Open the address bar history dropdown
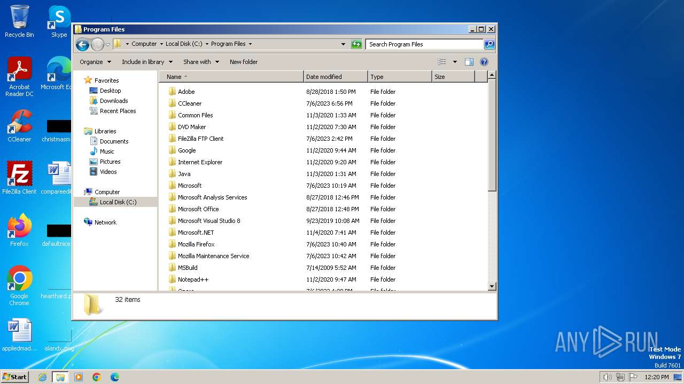Viewport: 684px width, 384px height. pos(343,44)
